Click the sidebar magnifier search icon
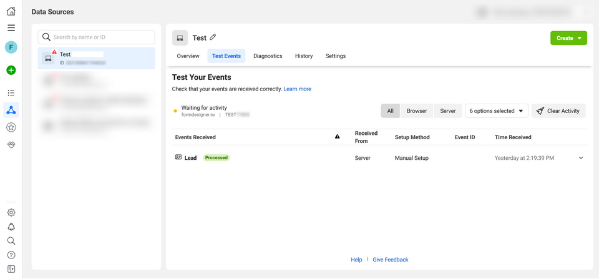 tap(11, 241)
